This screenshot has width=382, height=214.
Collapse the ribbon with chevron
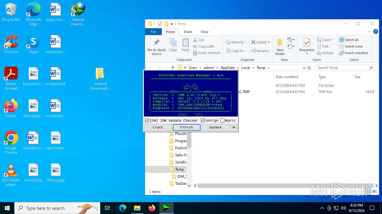tap(369, 32)
